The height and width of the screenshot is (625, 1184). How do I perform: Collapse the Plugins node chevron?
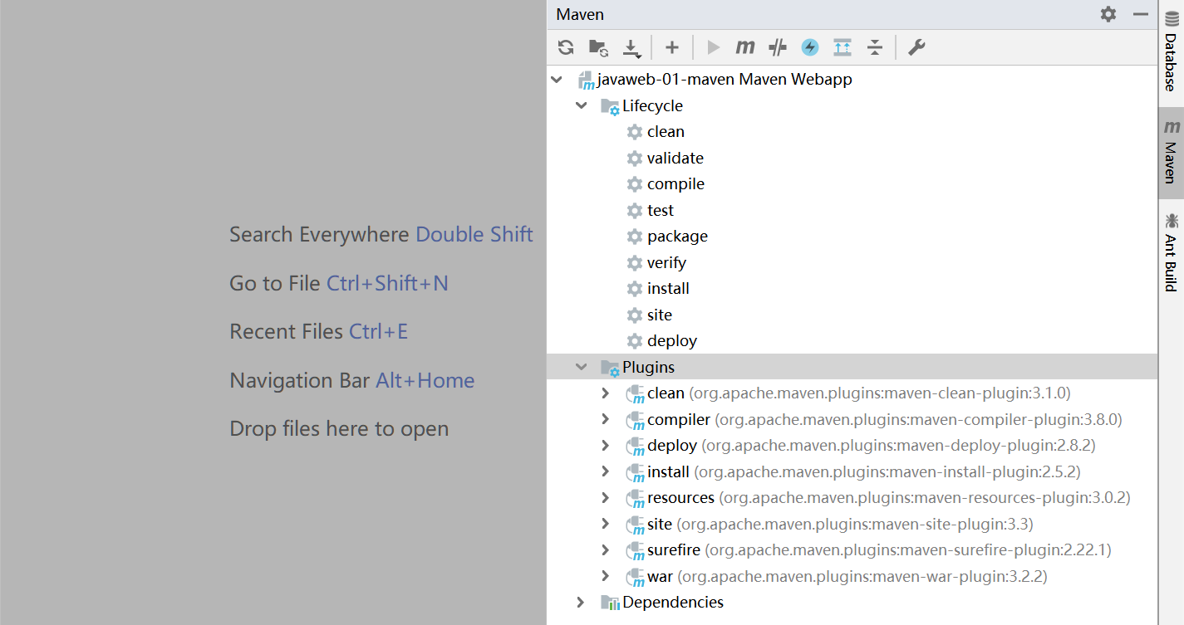[582, 367]
